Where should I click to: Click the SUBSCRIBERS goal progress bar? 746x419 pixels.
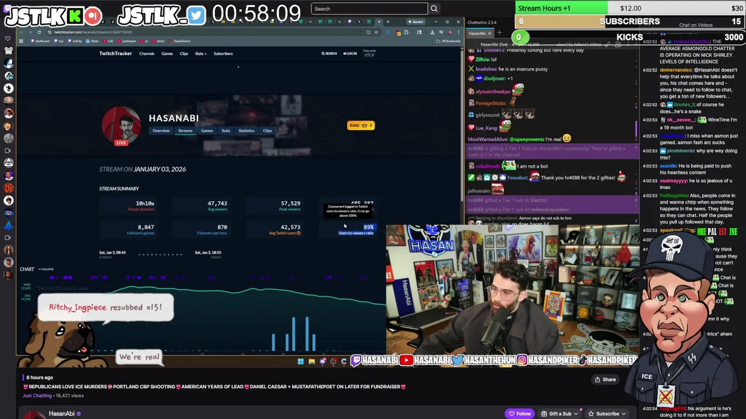click(630, 22)
